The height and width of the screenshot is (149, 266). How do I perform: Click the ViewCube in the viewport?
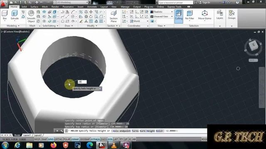[253, 46]
